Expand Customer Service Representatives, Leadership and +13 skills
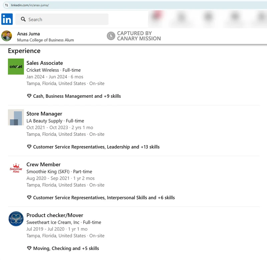The width and height of the screenshot is (267, 260). pyautogui.click(x=96, y=147)
